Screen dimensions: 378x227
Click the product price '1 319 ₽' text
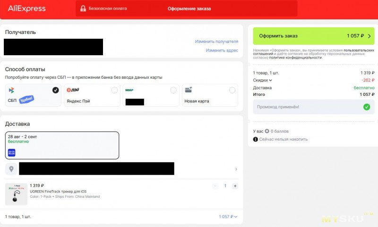37,185
